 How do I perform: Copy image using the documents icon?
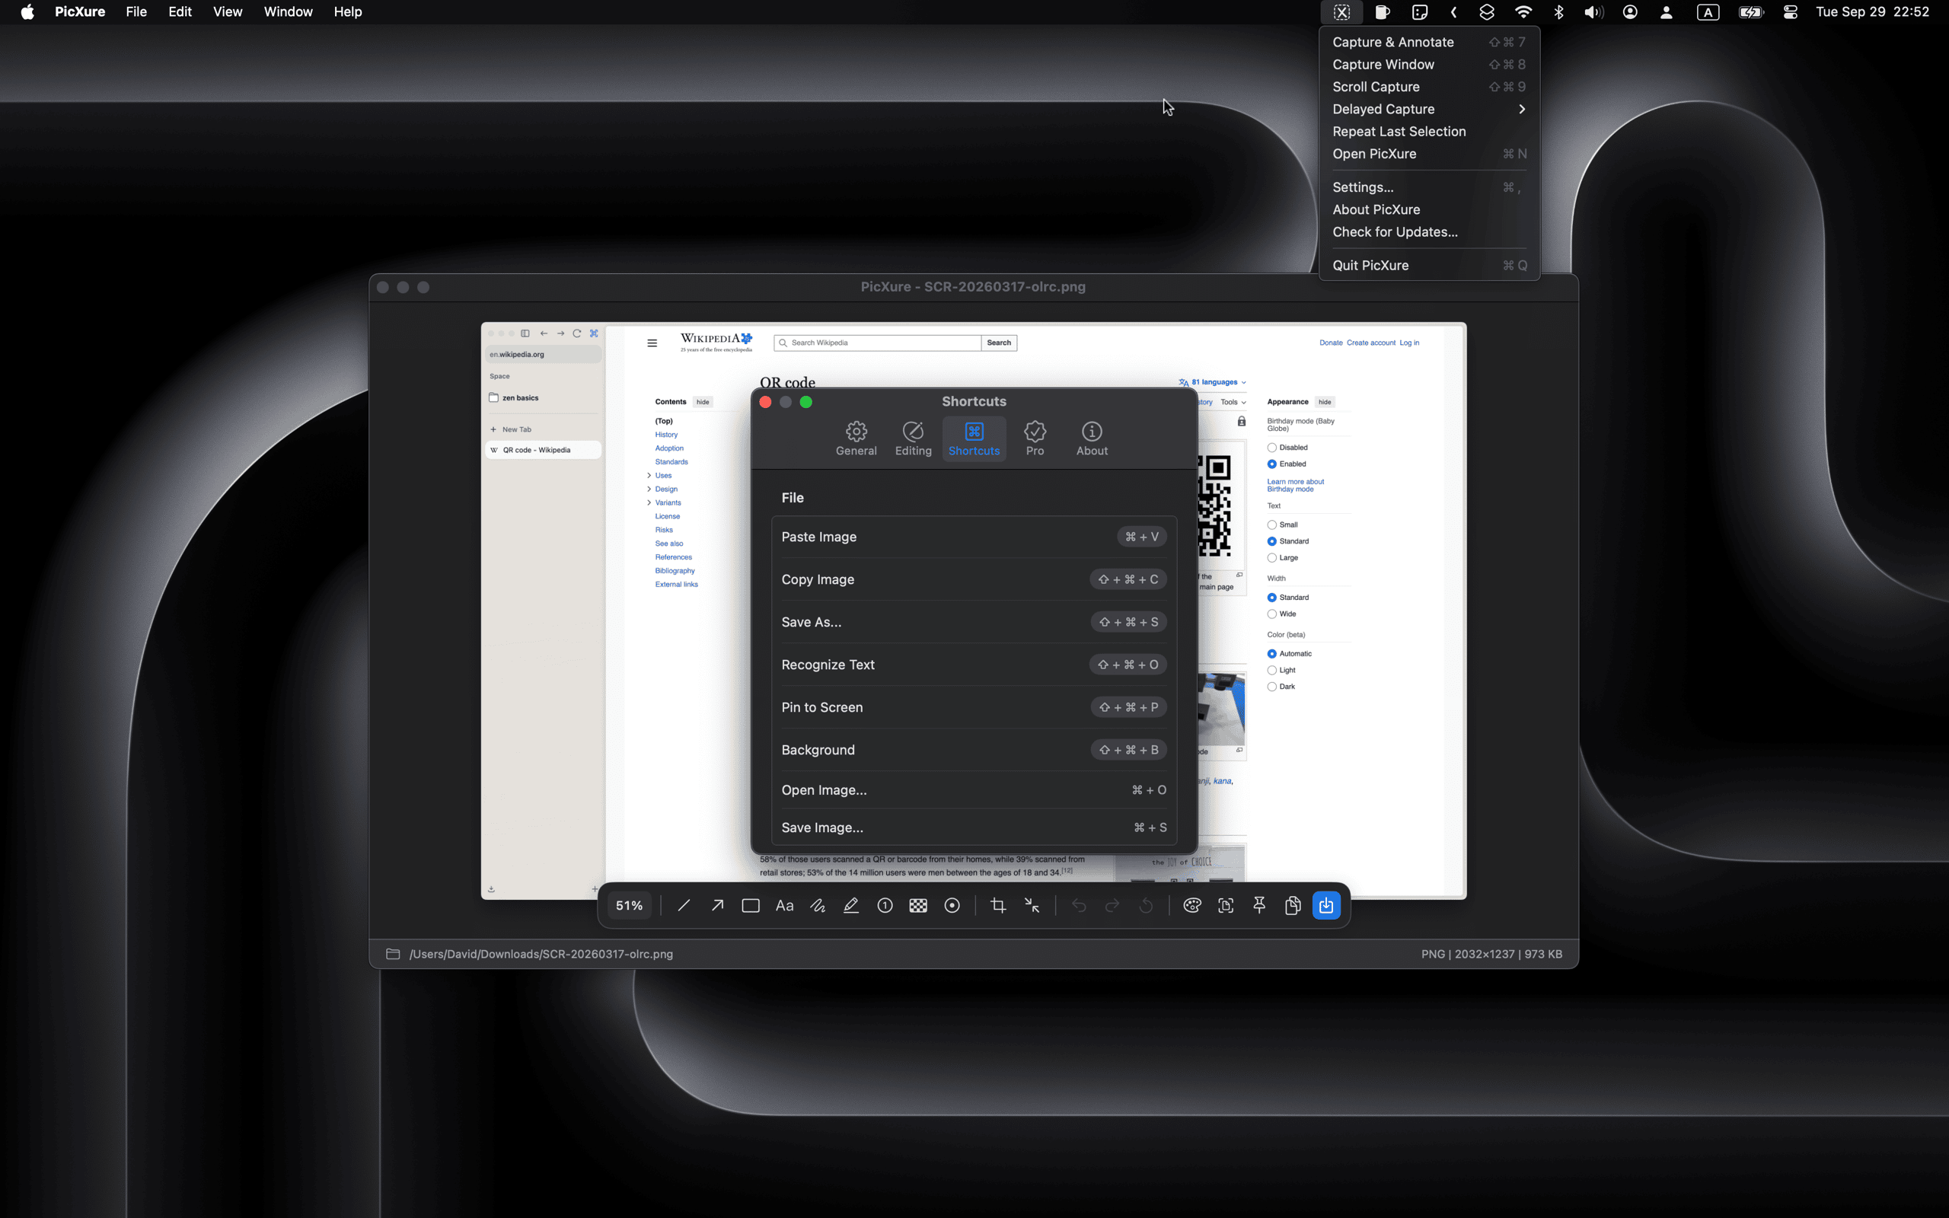[x=1293, y=905]
